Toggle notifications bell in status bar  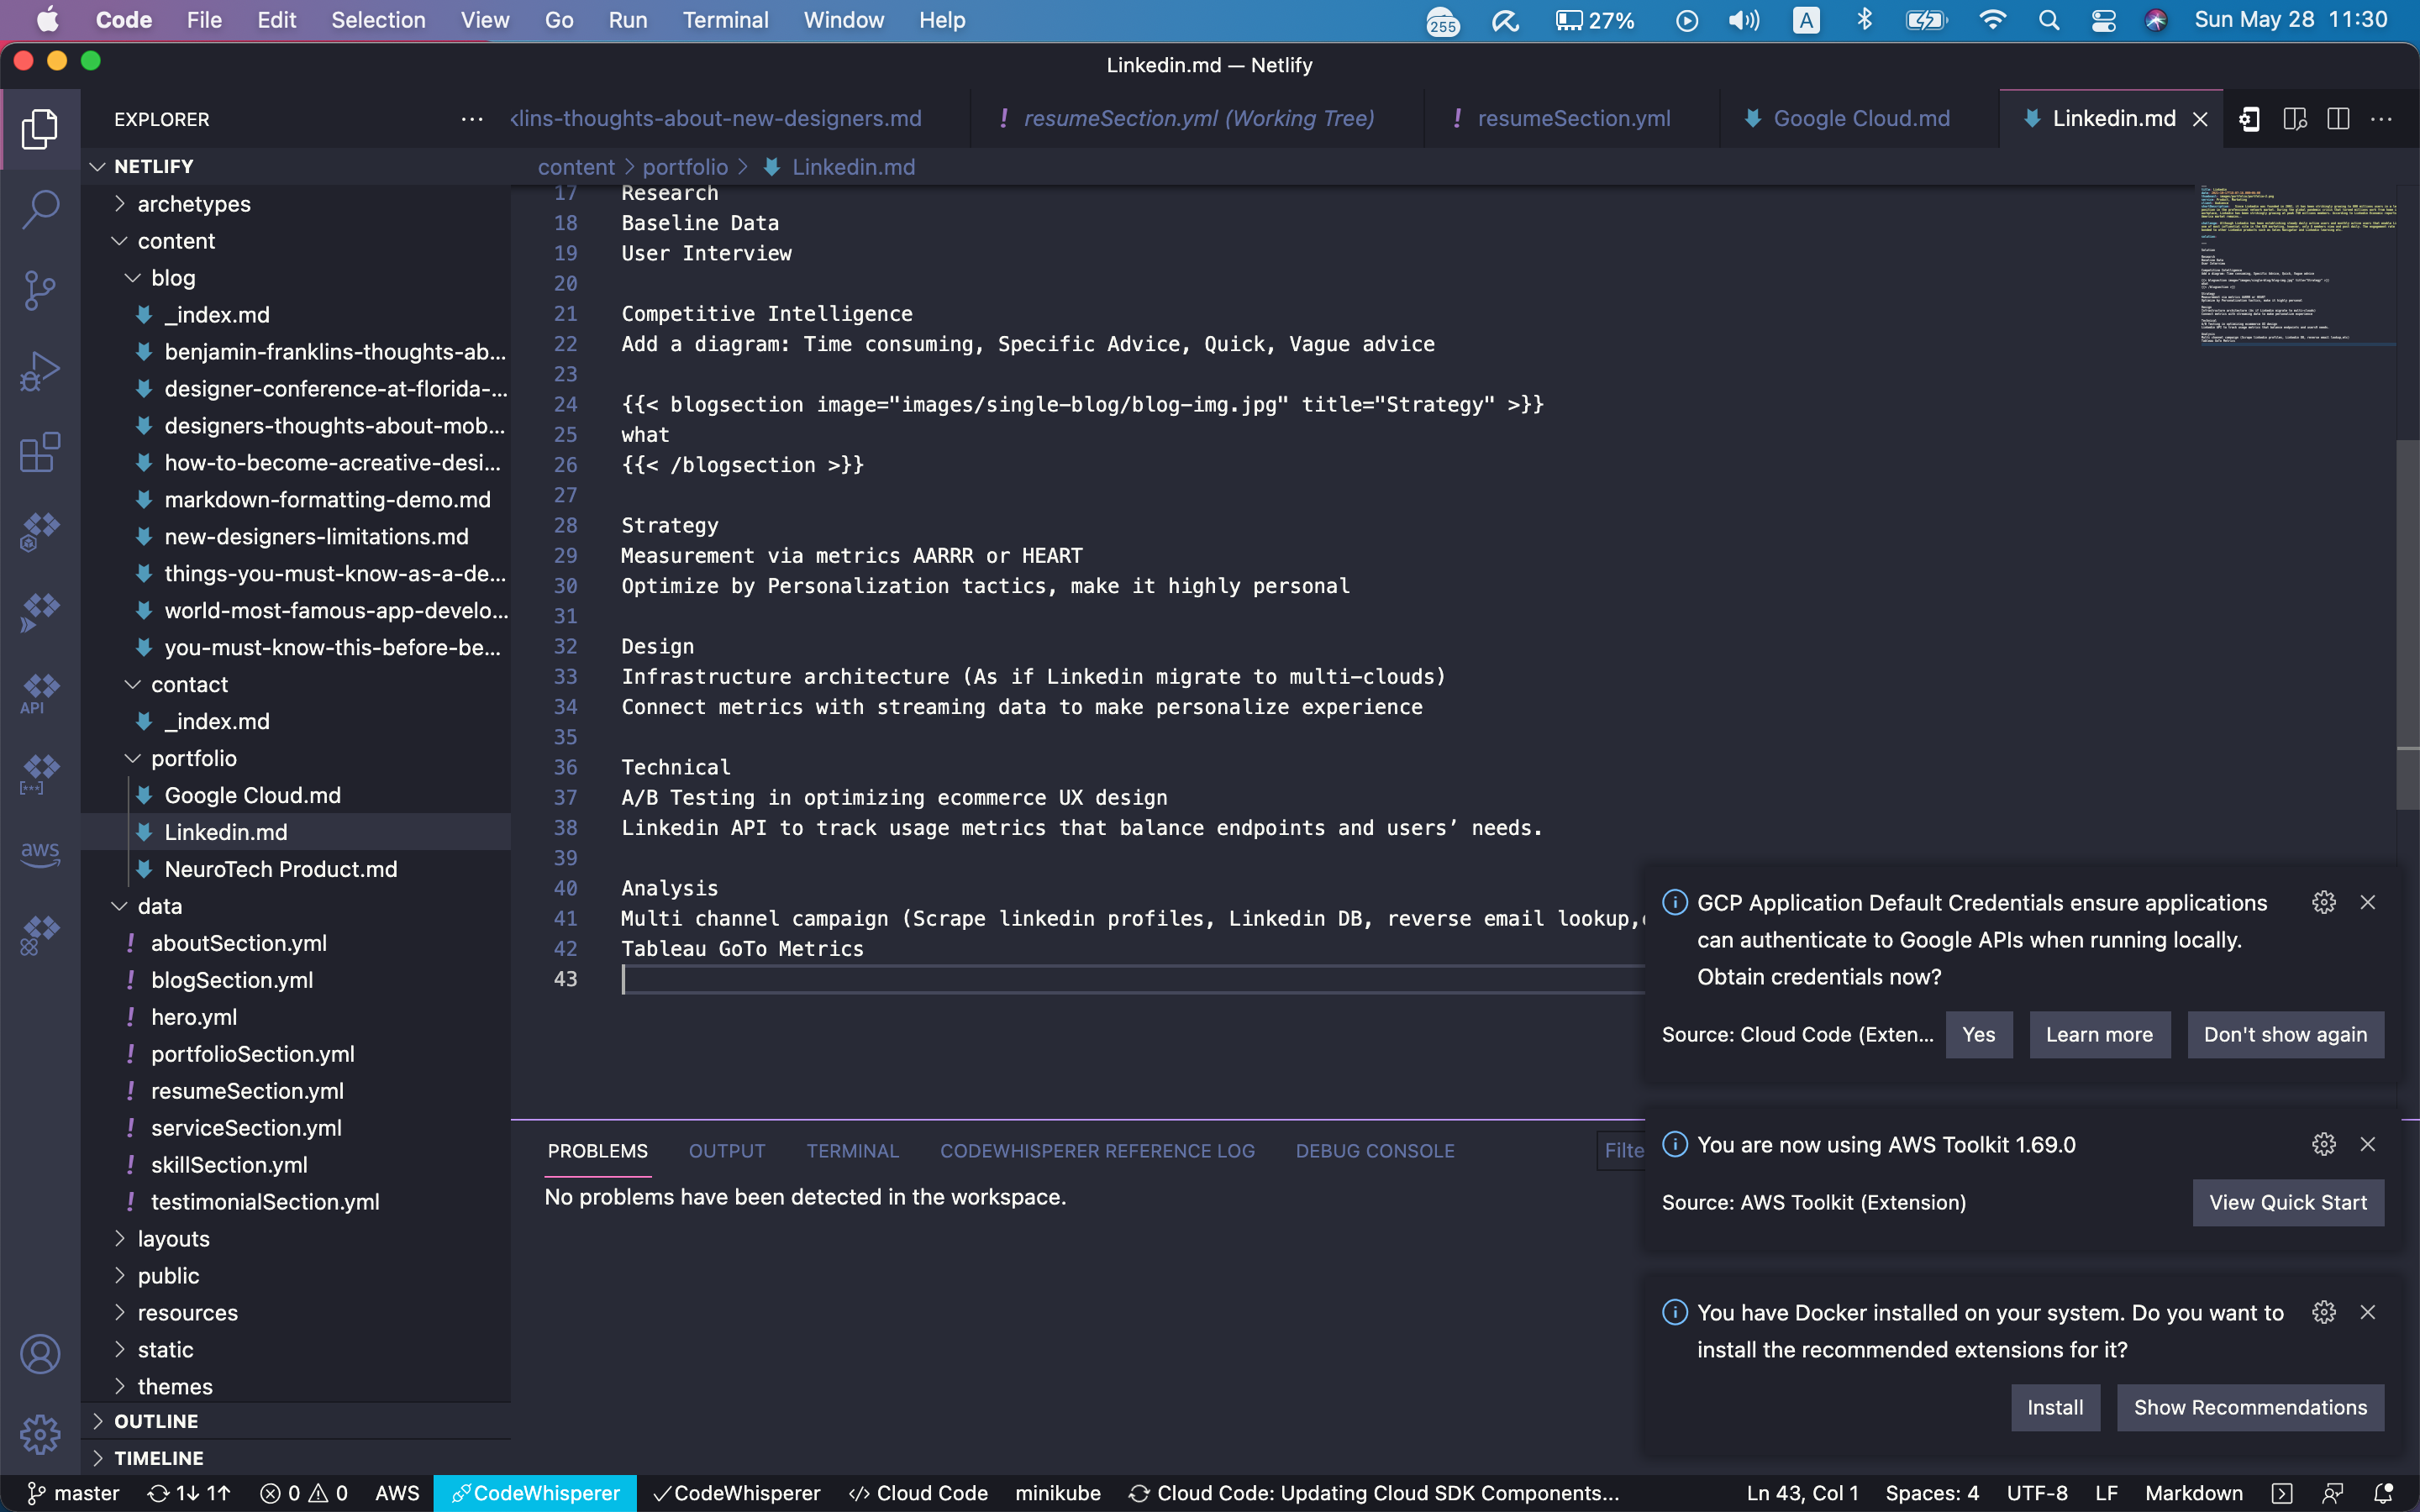click(2383, 1493)
